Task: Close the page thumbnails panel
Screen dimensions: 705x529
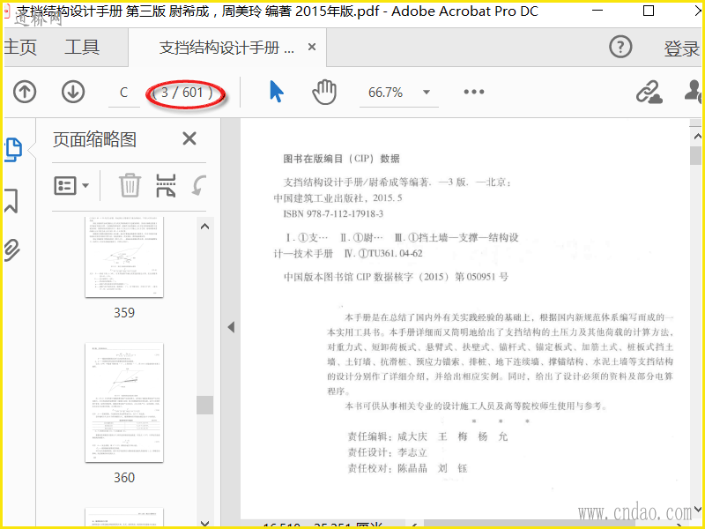Action: (189, 138)
